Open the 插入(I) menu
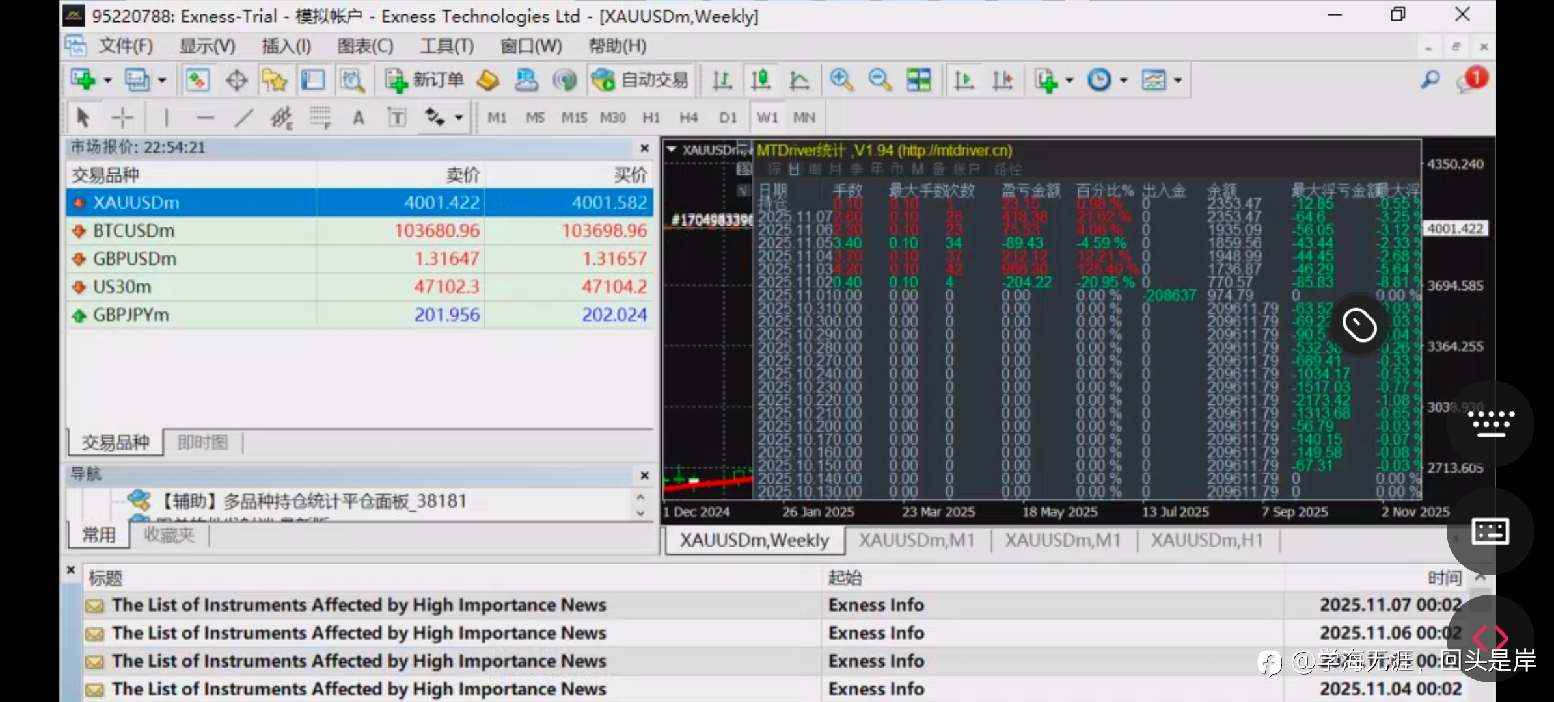 coord(286,46)
